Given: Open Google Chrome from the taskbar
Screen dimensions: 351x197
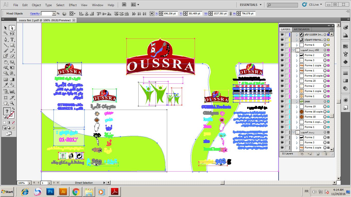Looking at the screenshot, I should click(x=76, y=192).
